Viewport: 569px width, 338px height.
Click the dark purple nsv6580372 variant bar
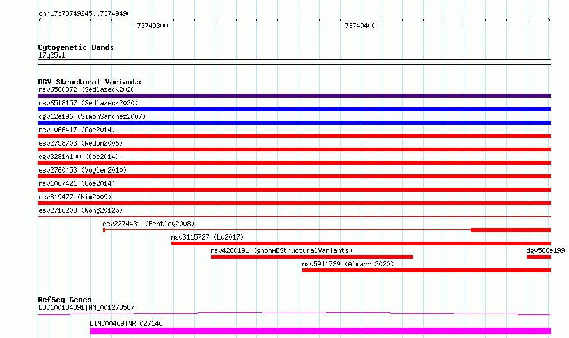coord(294,96)
